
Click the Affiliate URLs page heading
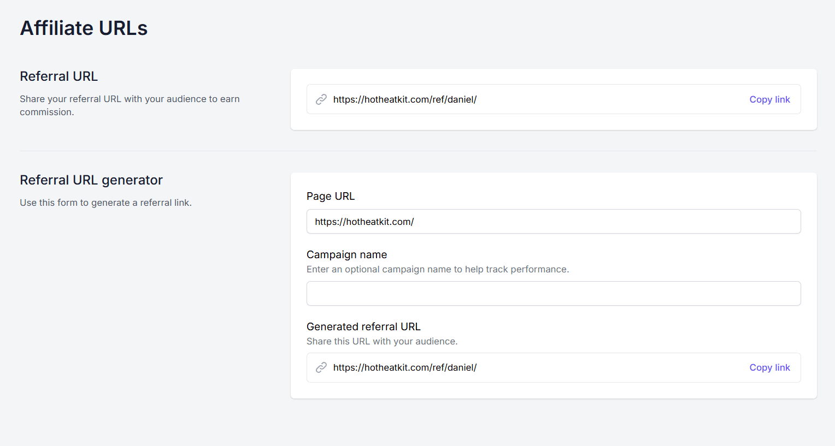tap(84, 28)
